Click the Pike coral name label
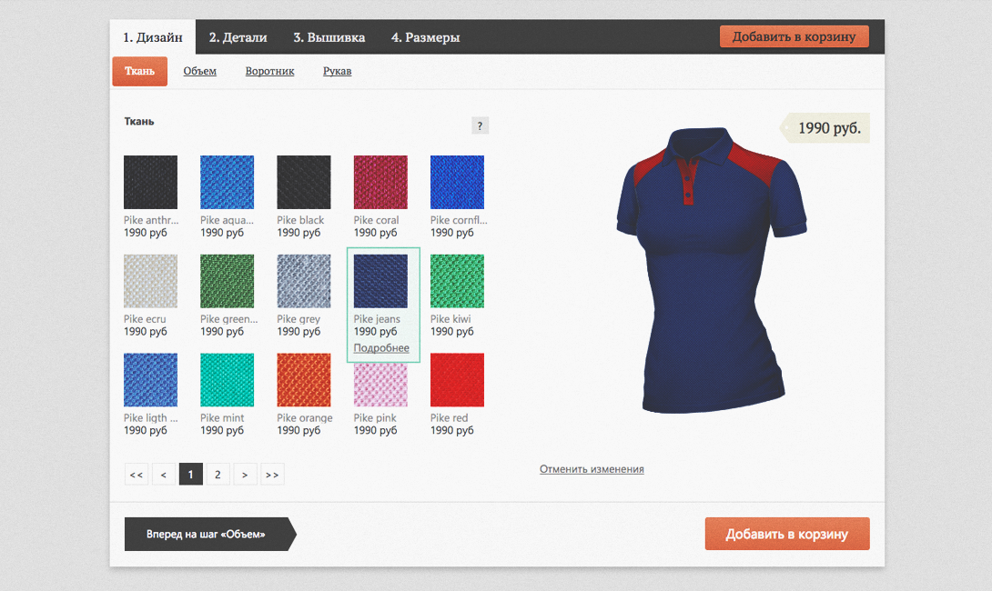This screenshot has height=591, width=992. pyautogui.click(x=377, y=220)
